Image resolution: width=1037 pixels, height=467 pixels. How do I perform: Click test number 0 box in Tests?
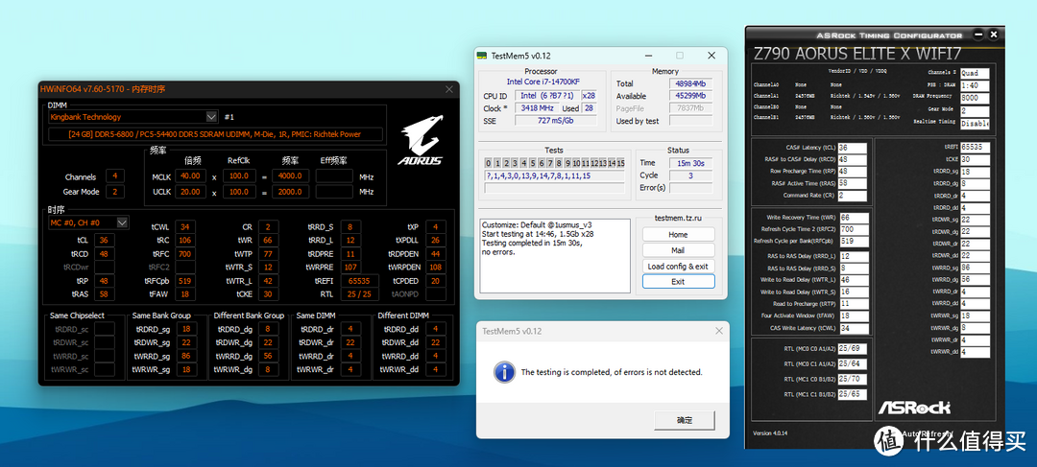488,163
